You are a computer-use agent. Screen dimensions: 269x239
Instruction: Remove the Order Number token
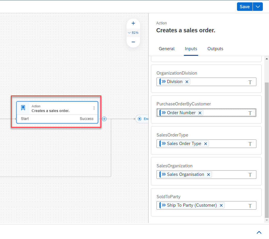200,113
